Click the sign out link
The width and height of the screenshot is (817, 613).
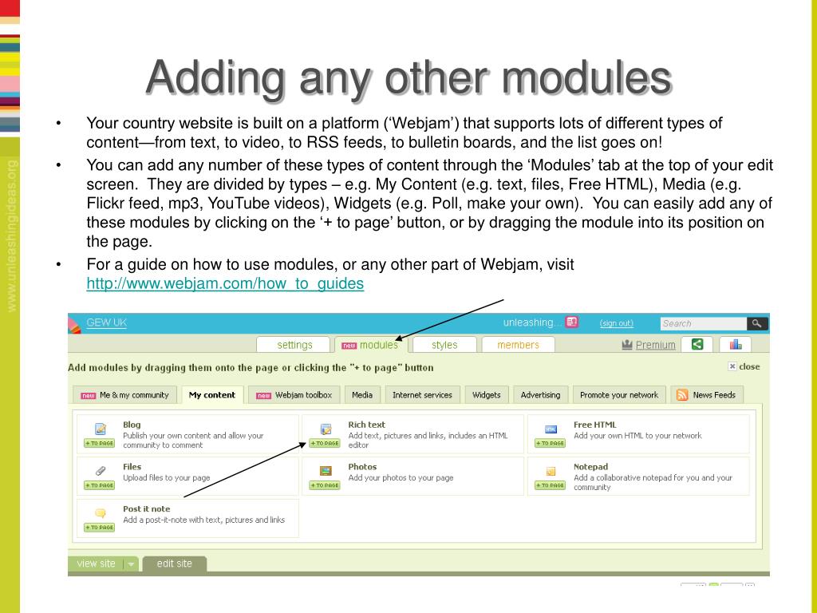click(x=617, y=323)
